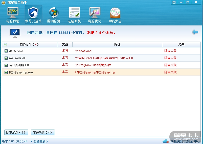Click 隔离失败 result for detect.exe

pos(170,51)
